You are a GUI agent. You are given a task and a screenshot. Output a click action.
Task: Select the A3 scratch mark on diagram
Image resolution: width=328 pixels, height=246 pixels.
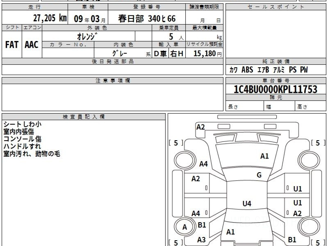(201, 240)
